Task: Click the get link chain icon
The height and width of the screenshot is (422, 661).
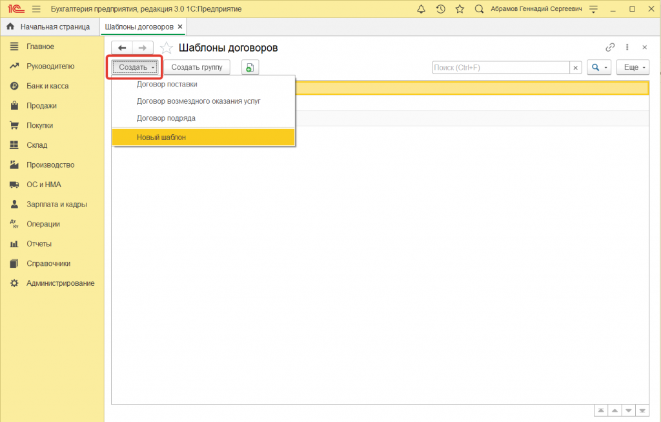Action: coord(610,48)
